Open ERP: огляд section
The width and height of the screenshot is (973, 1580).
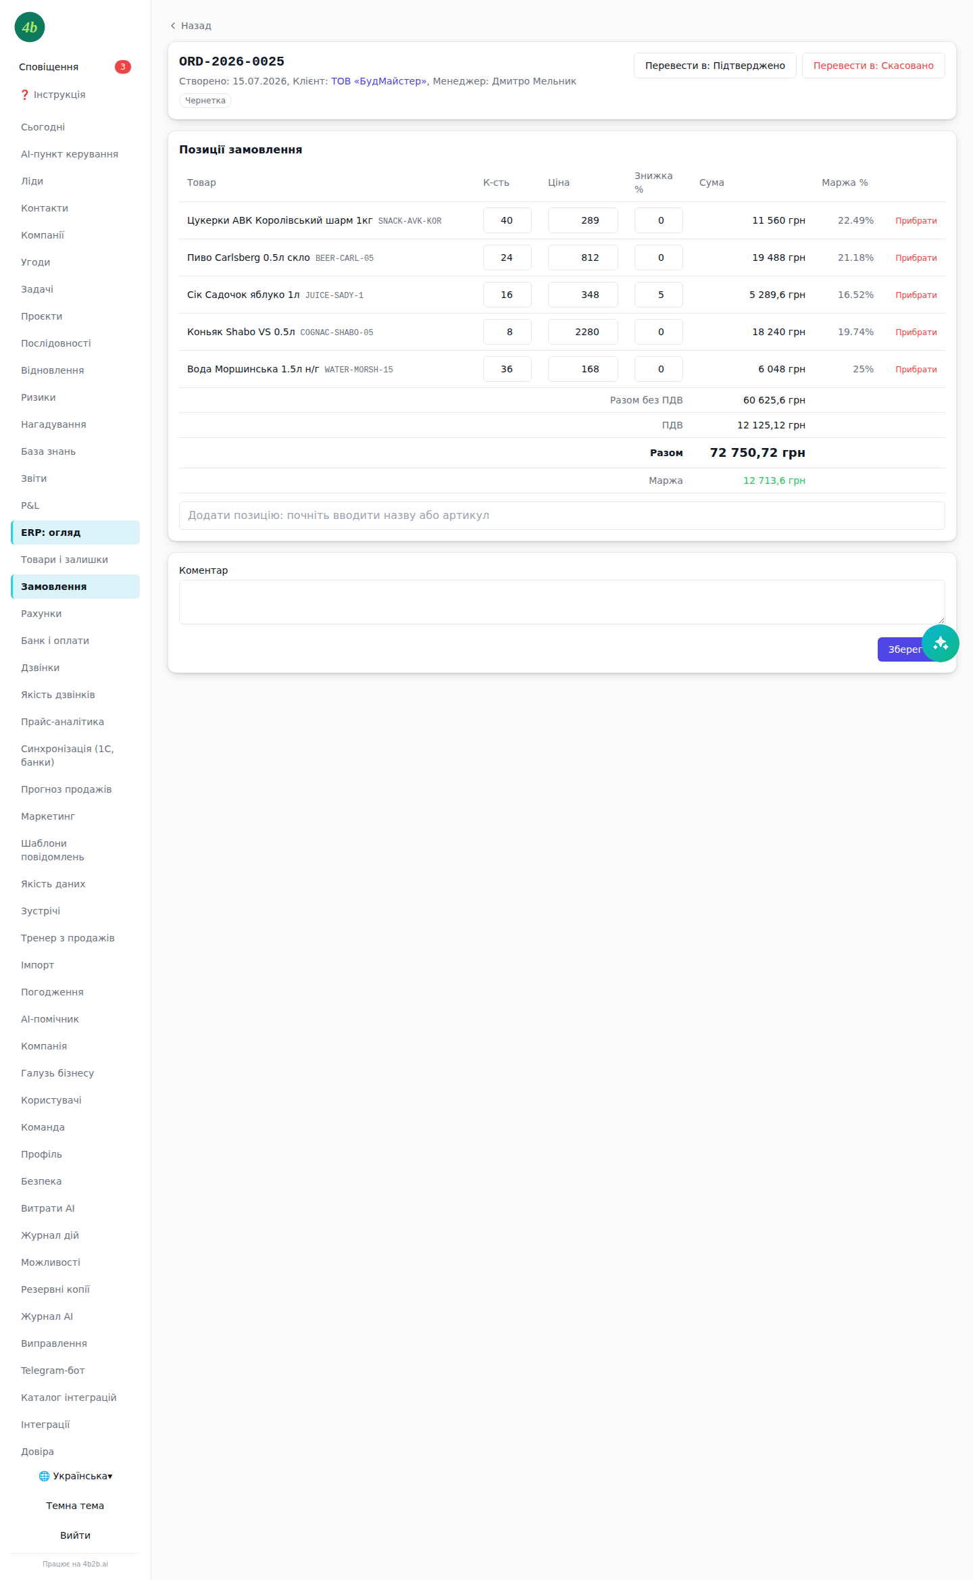[75, 533]
